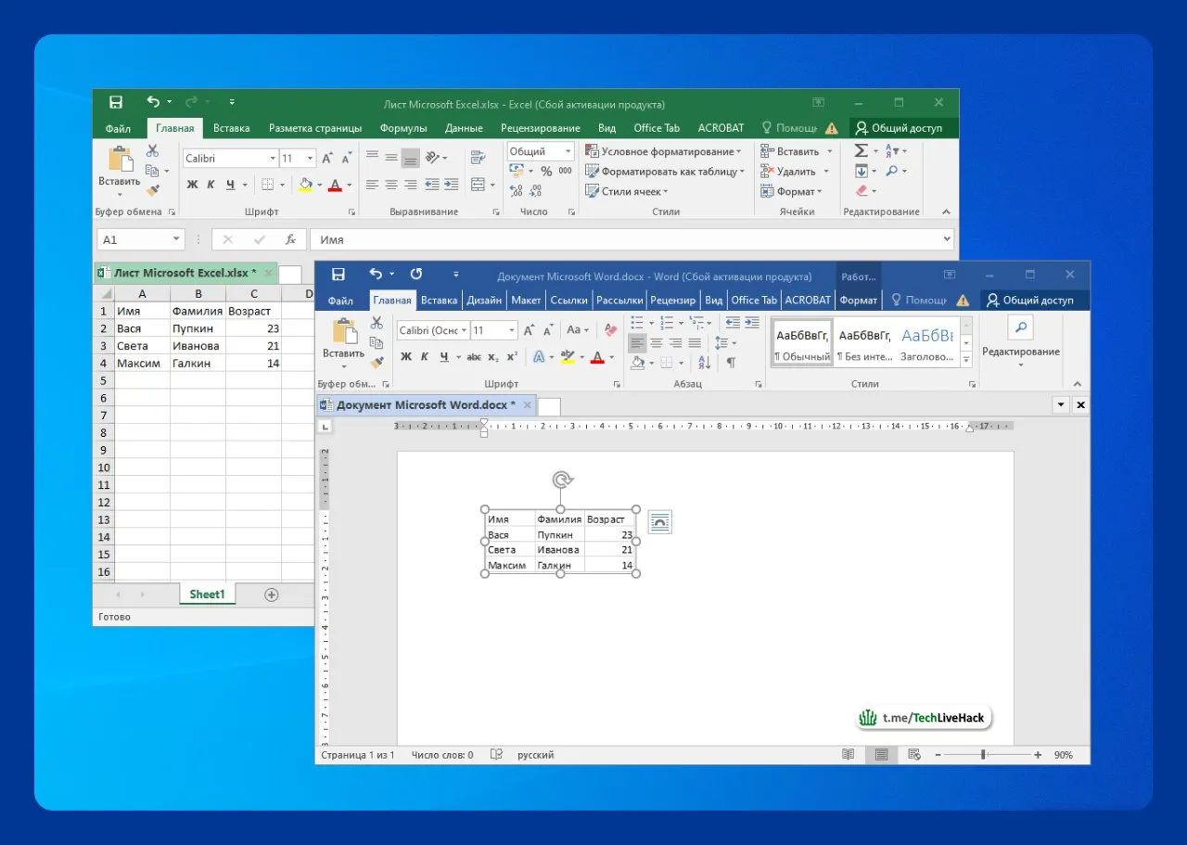Open Word 'Дизайн' tab

click(x=484, y=301)
